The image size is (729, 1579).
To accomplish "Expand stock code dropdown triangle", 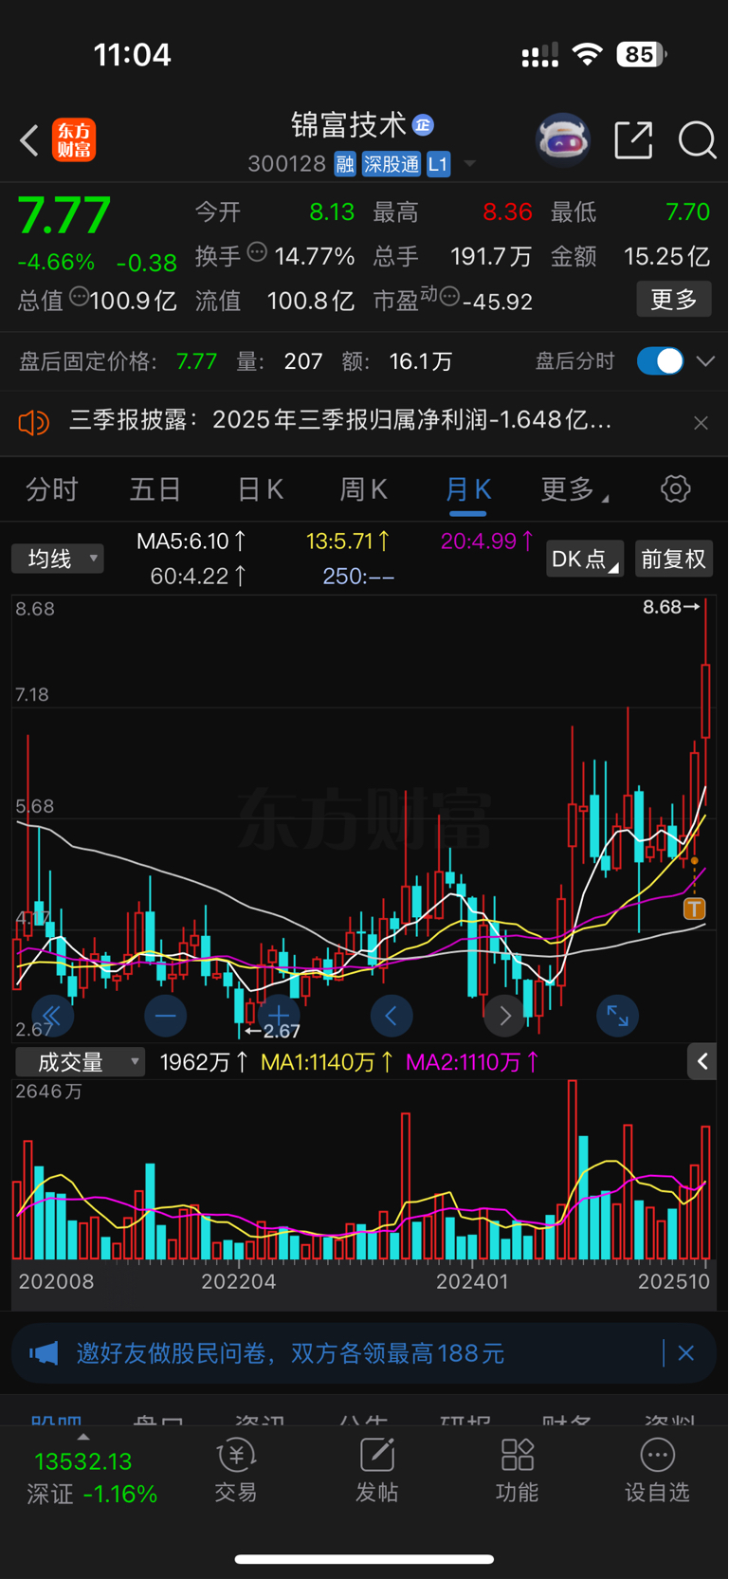I will 469,164.
